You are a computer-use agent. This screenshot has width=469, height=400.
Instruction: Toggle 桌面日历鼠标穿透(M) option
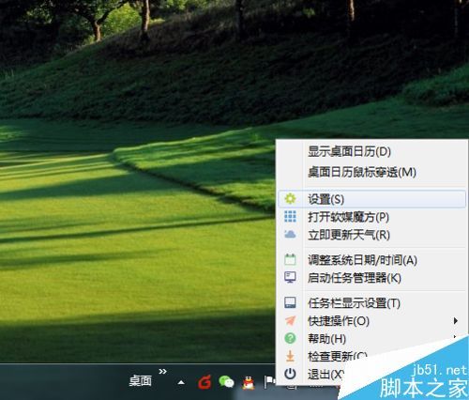(x=371, y=172)
